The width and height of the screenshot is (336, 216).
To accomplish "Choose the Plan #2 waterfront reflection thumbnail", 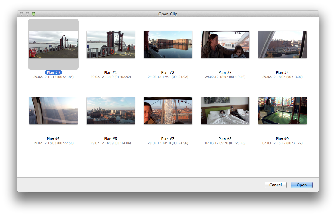I will click(x=168, y=44).
